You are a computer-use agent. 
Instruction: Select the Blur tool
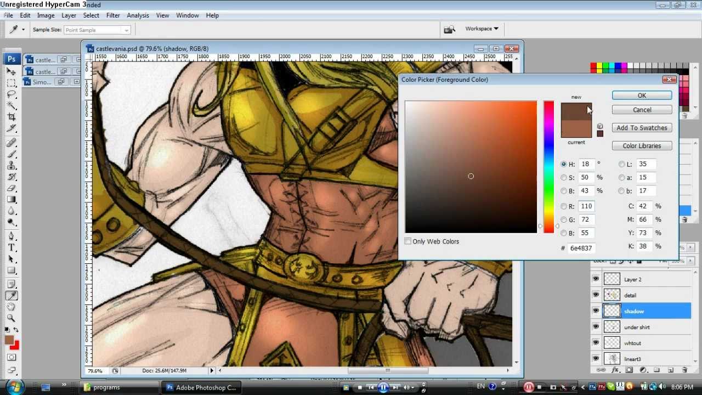point(12,211)
